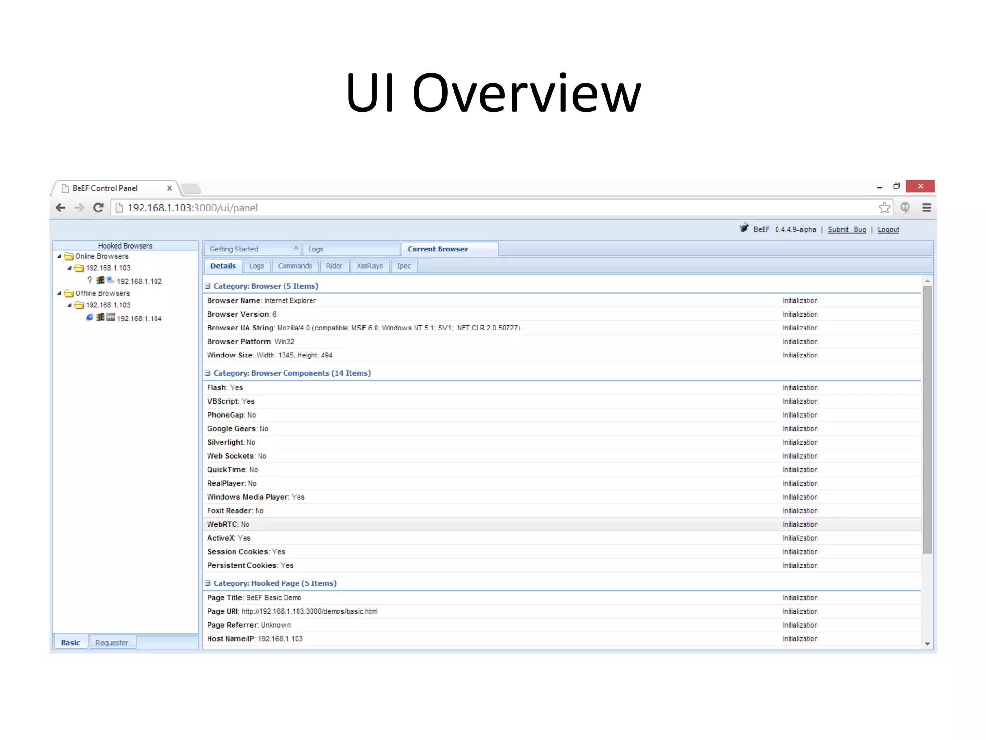Collapse Category: Browser Components section
Image resolution: width=986 pixels, height=740 pixels.
pyautogui.click(x=208, y=373)
